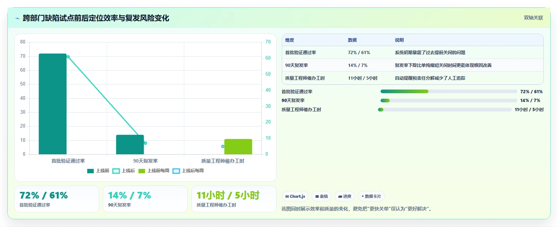The width and height of the screenshot is (558, 227).
Task: Toggle the 上线后 legend series
Action: coord(124,171)
